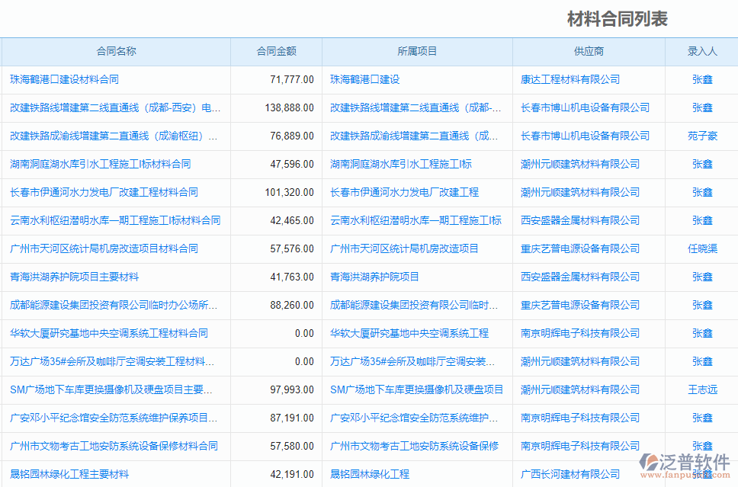738x487 pixels.
Task: Click the 合同名称 column header
Action: [x=116, y=51]
